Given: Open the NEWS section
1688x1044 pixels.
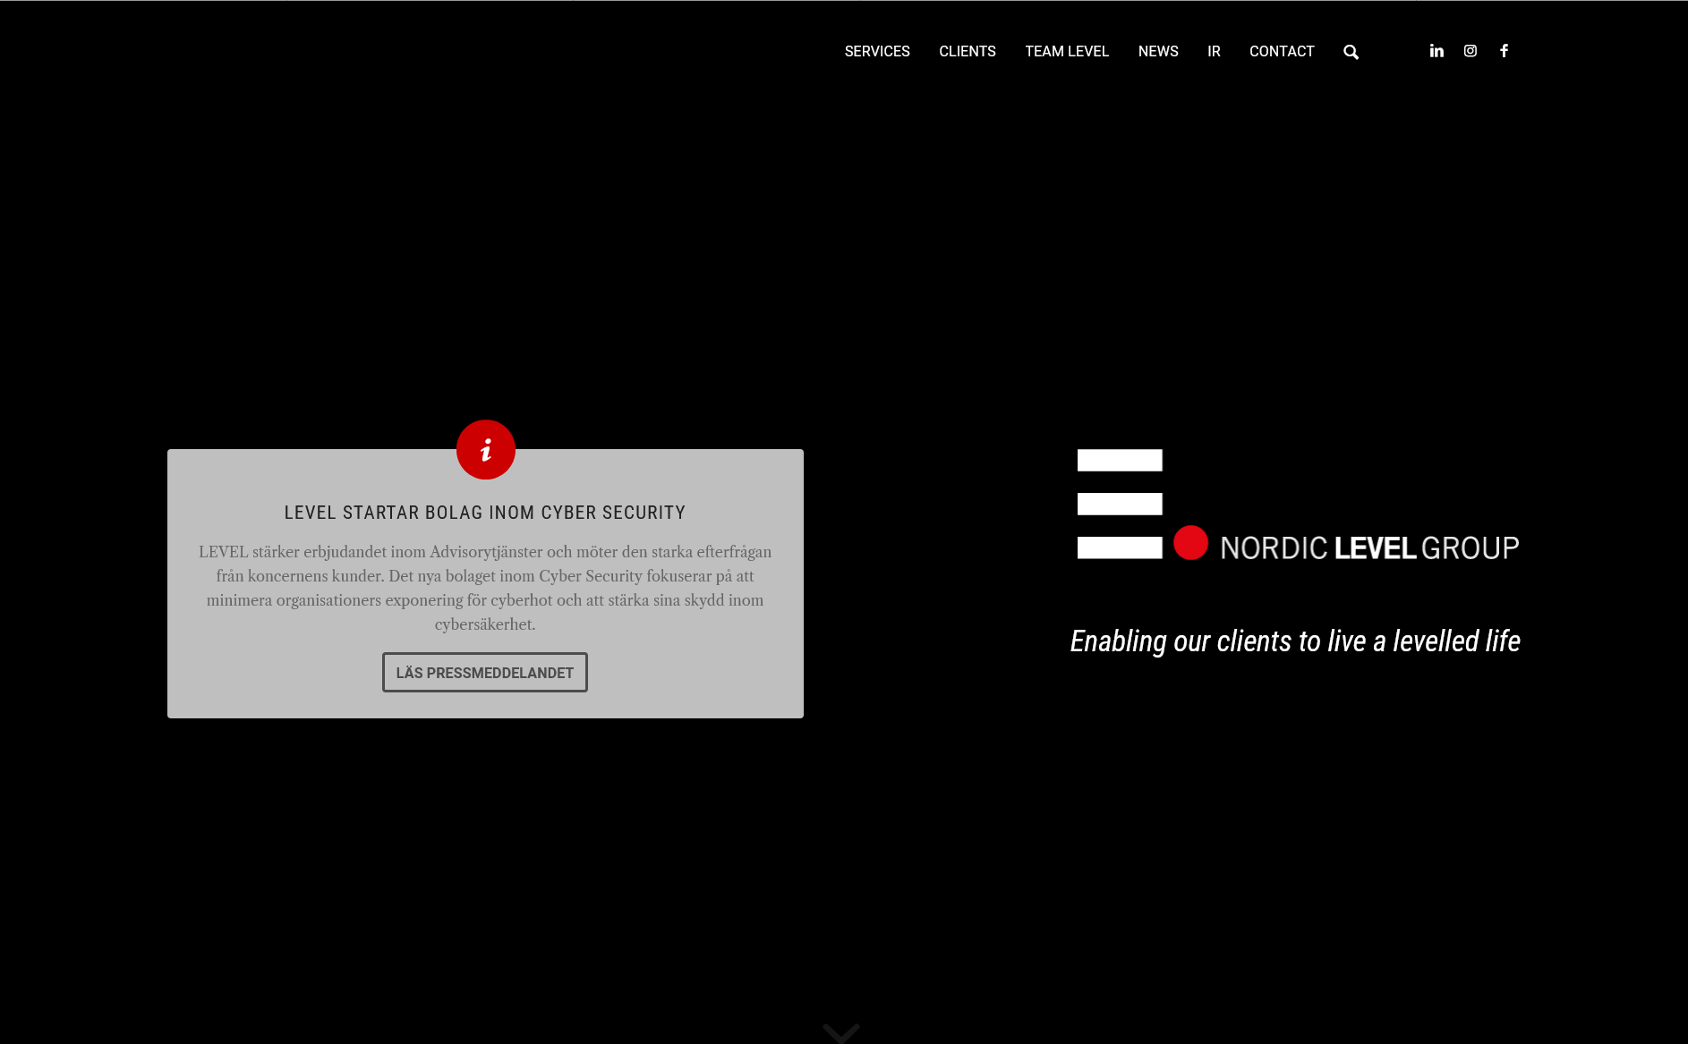Looking at the screenshot, I should point(1157,52).
